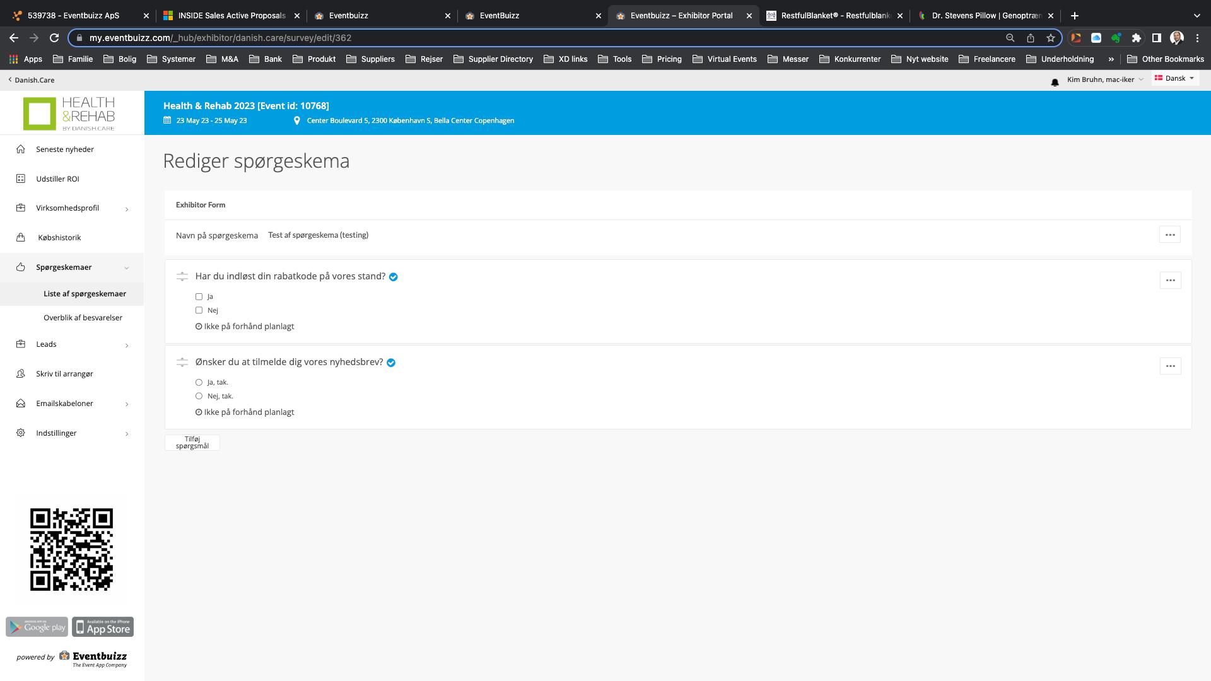The height and width of the screenshot is (681, 1211).
Task: Go to Udstiller ROI in the sidebar
Action: pos(57,179)
